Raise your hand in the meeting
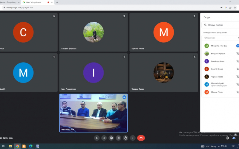 (125, 138)
